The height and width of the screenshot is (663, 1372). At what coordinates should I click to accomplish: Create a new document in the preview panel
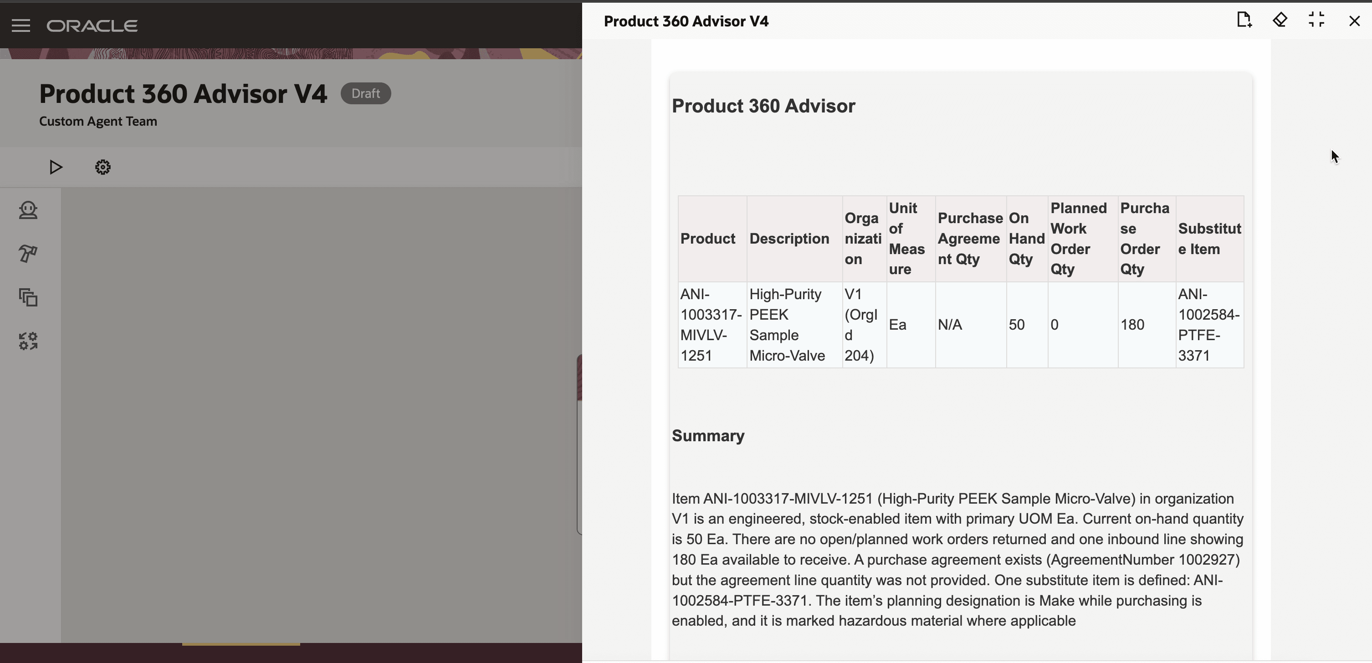[x=1244, y=20]
